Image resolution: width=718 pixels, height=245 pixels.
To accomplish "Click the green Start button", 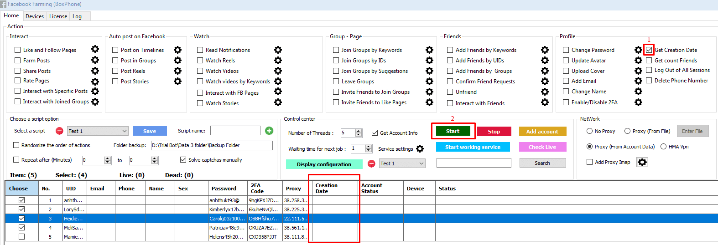I will pos(453,131).
